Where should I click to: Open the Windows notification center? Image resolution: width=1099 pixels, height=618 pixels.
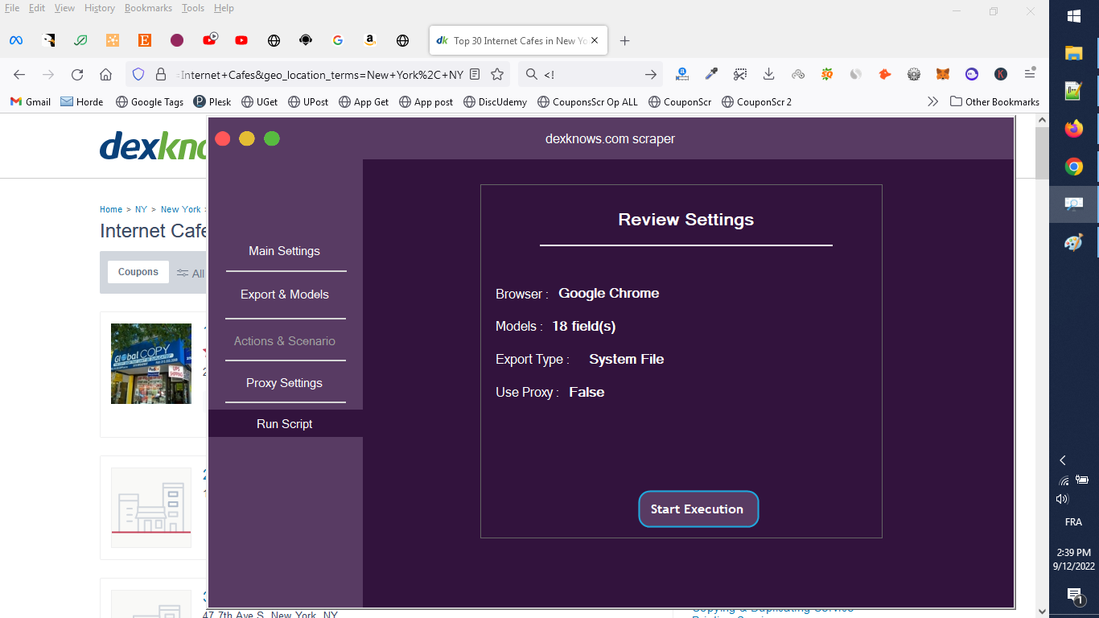coord(1074,596)
